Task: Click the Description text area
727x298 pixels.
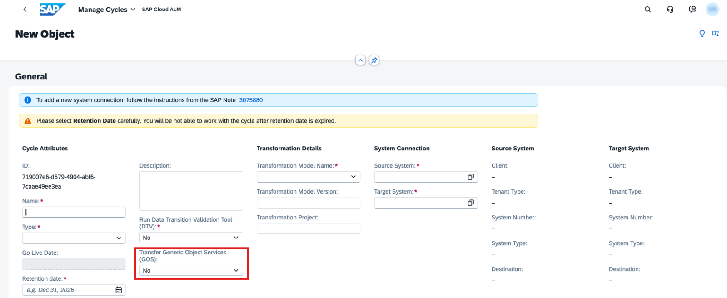Action: coord(191,191)
